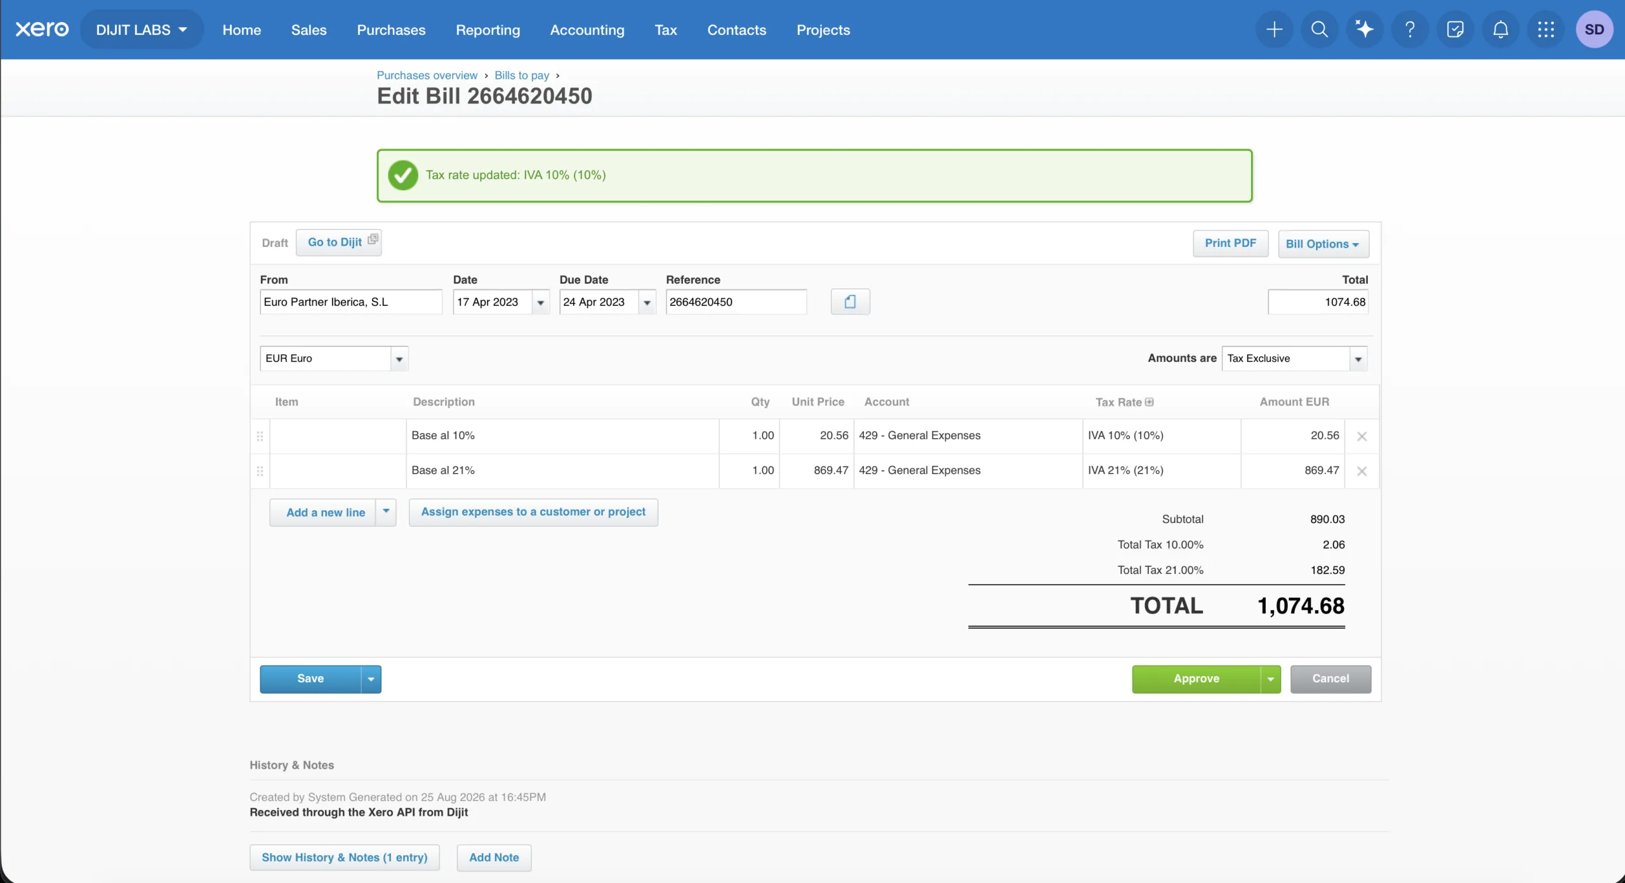
Task: Click the green success checkmark icon
Action: [403, 175]
